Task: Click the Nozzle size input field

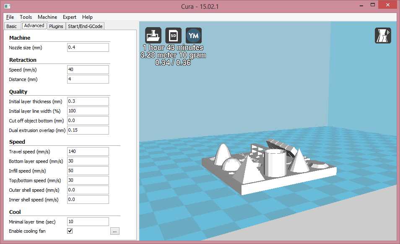Action: [88, 48]
